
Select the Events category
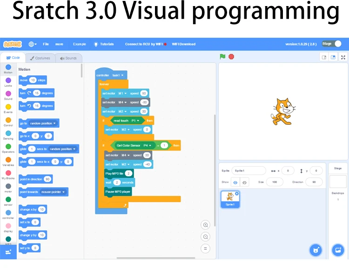tap(8, 108)
